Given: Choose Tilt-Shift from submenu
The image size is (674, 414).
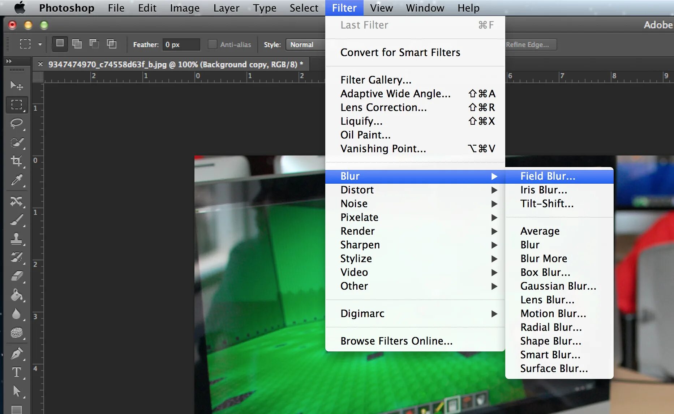Looking at the screenshot, I should click(x=559, y=204).
